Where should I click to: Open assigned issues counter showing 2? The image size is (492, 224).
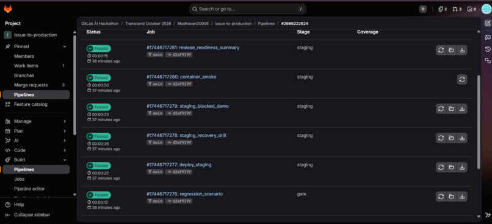pyautogui.click(x=443, y=9)
